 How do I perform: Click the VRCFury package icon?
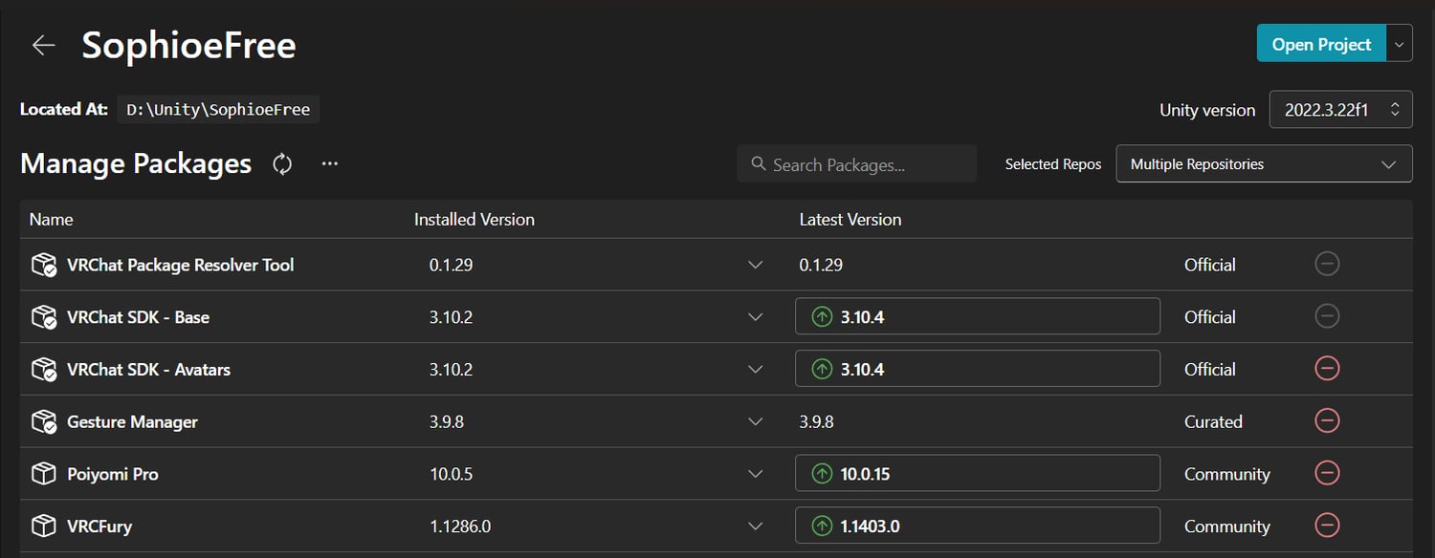click(x=44, y=526)
